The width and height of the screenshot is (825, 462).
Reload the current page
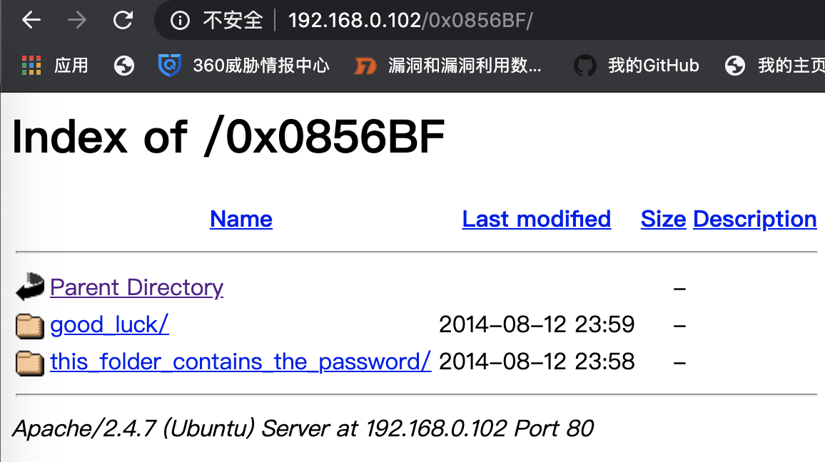click(123, 20)
